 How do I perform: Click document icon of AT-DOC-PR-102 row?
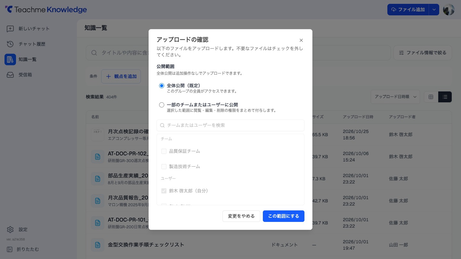[x=98, y=157]
